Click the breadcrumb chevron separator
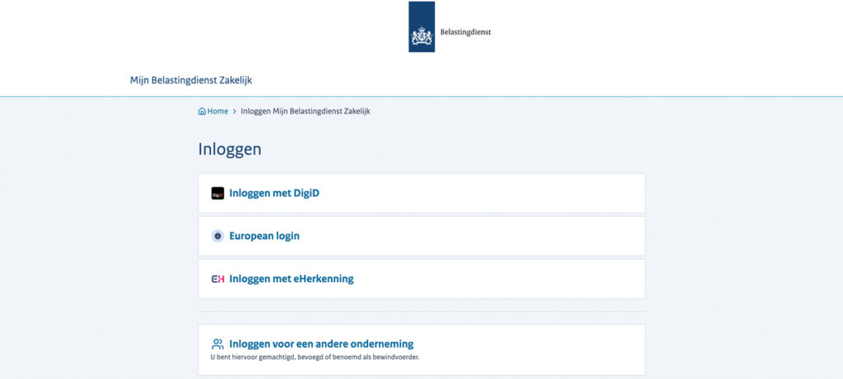The image size is (843, 379). click(235, 111)
